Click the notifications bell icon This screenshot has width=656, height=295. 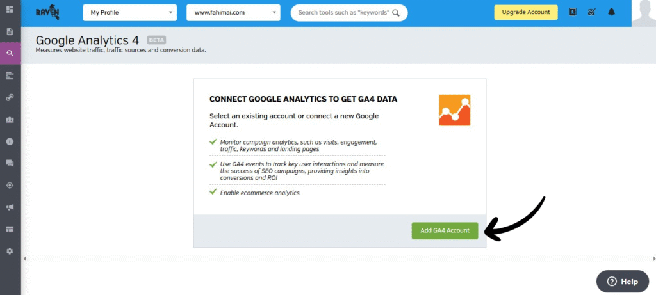(611, 12)
